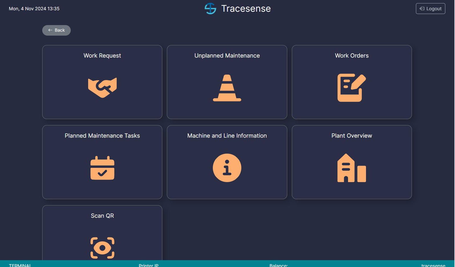Click the Plant Overview building icon

click(352, 168)
